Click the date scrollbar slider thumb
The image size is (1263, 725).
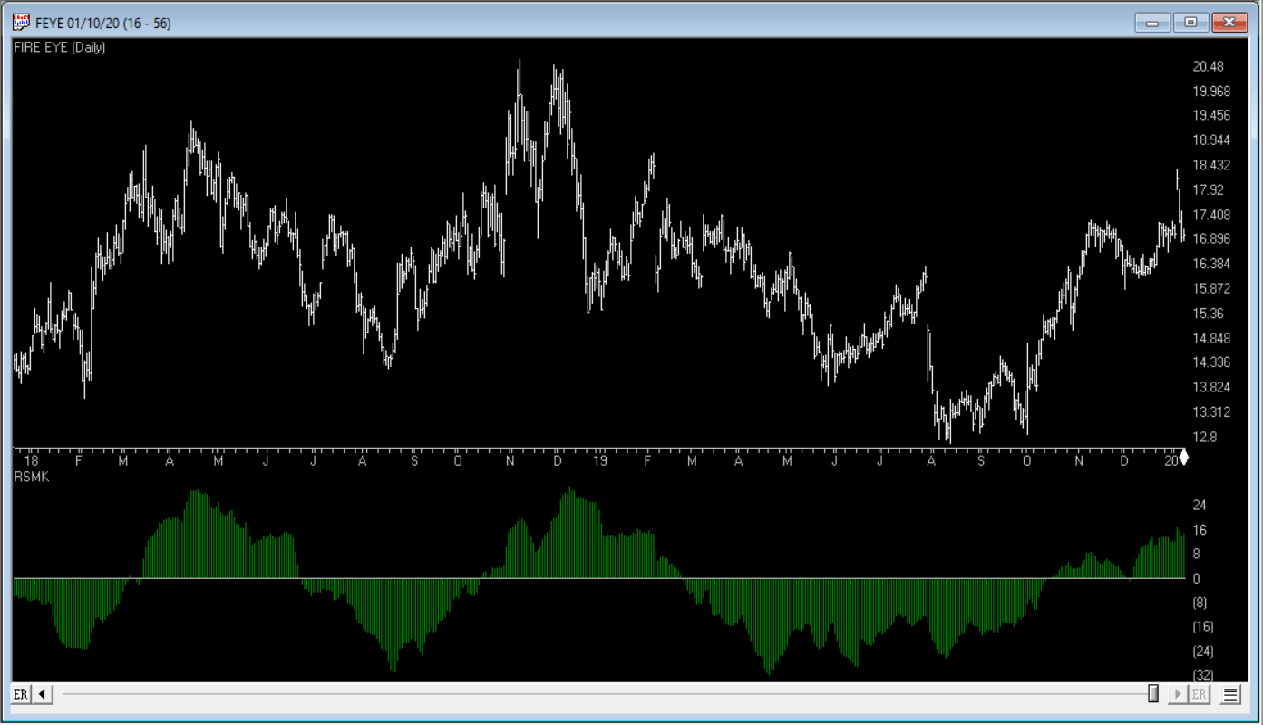coord(1153,694)
